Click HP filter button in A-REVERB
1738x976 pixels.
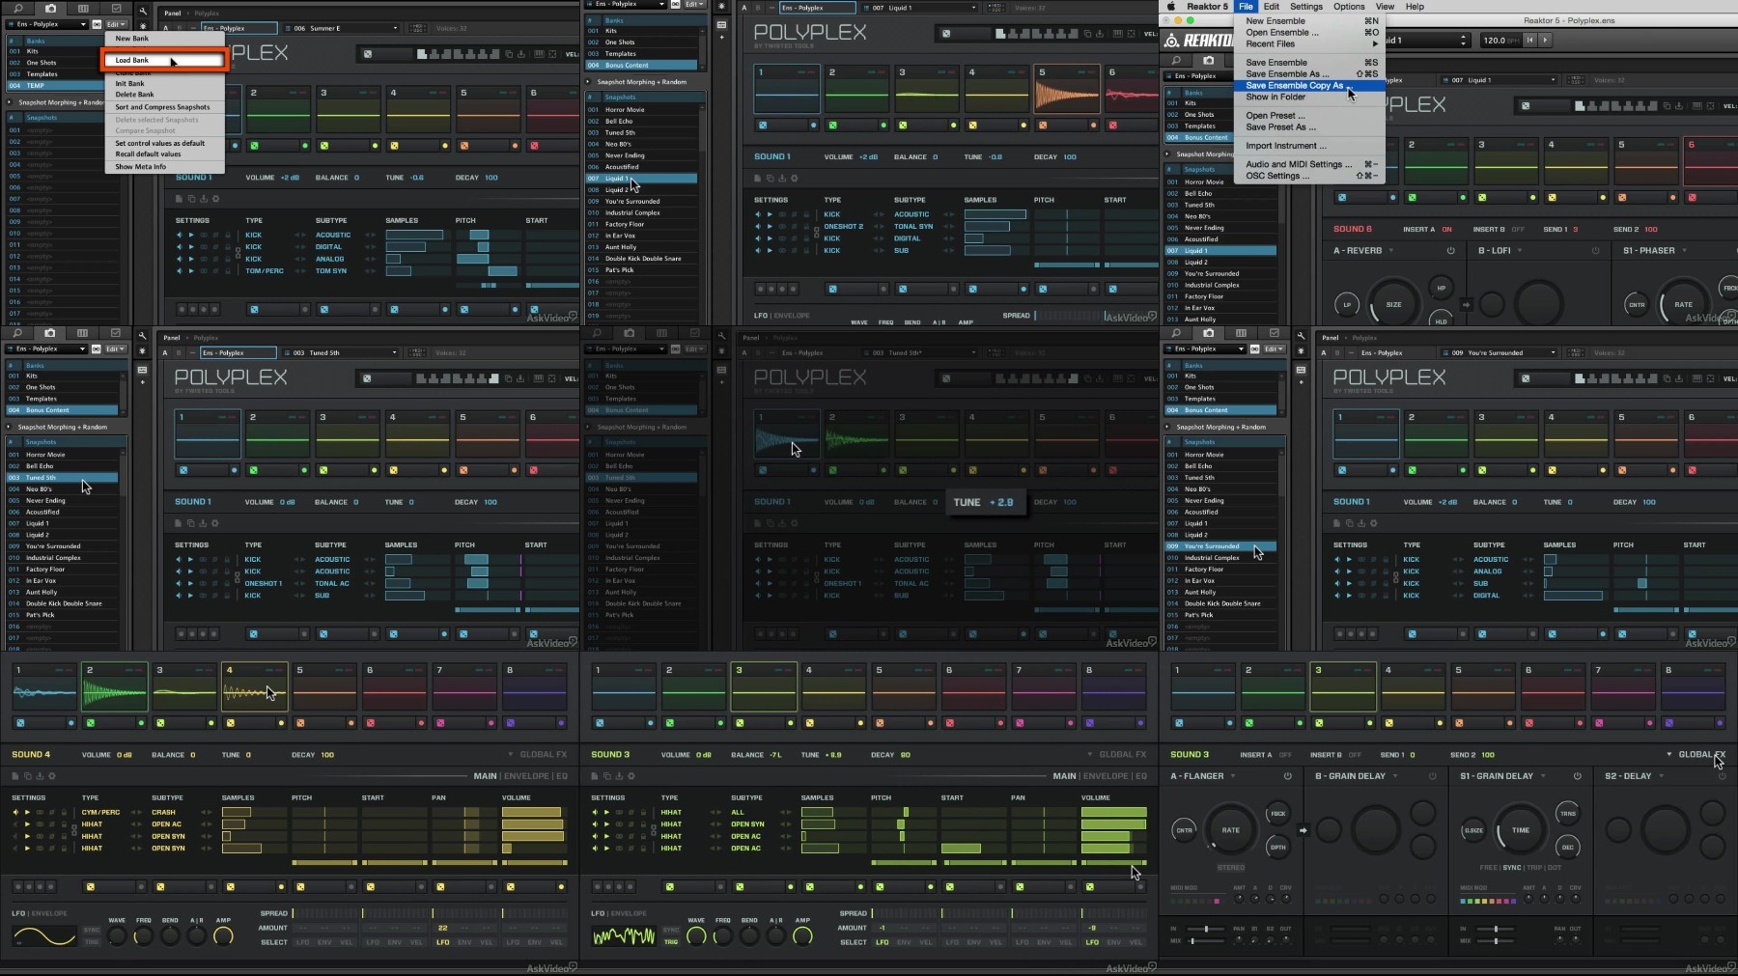(x=1442, y=288)
